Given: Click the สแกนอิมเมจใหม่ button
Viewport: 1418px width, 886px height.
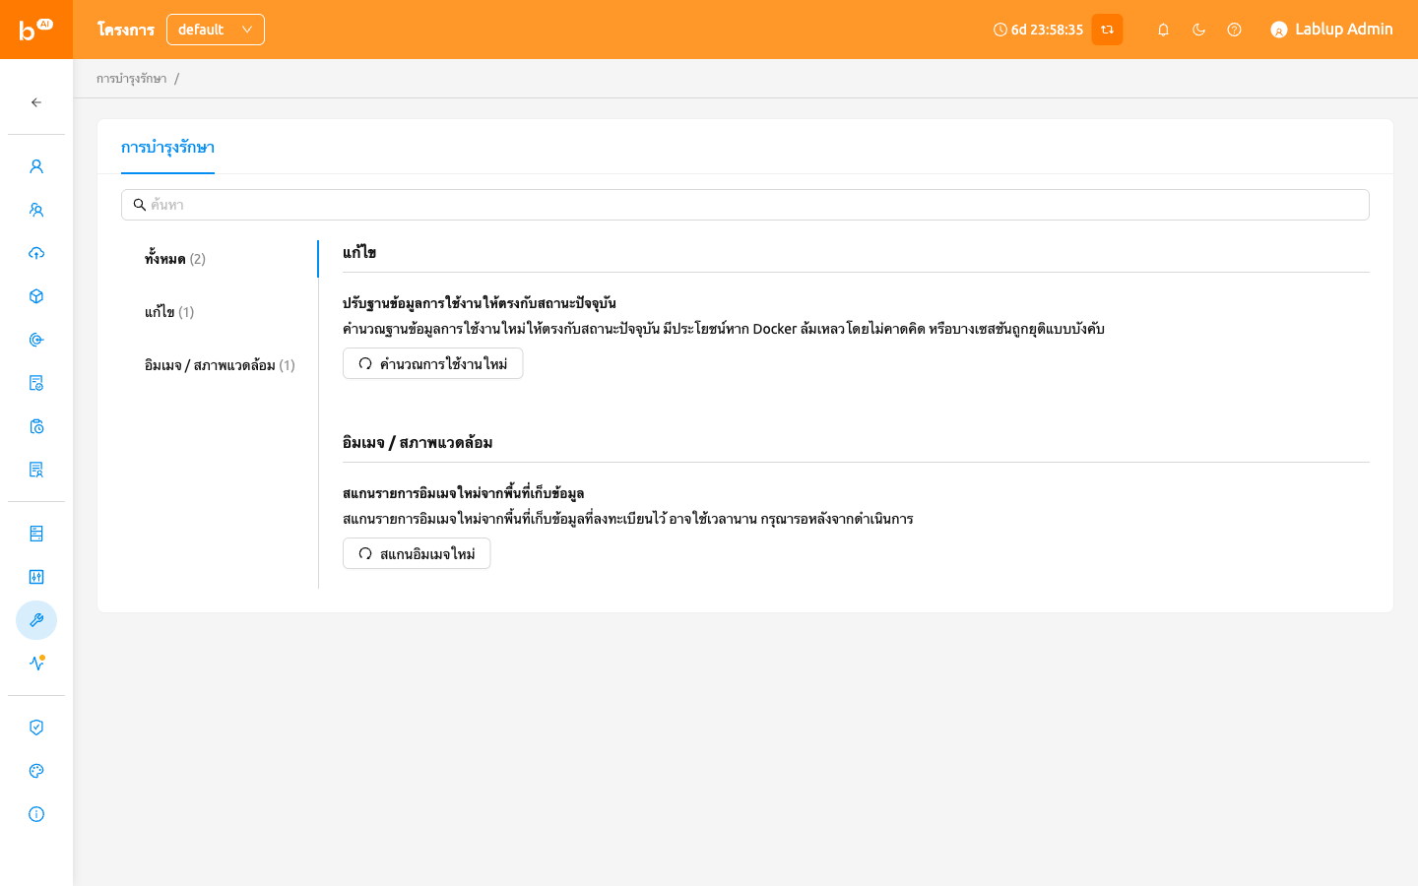Looking at the screenshot, I should click(x=417, y=553).
